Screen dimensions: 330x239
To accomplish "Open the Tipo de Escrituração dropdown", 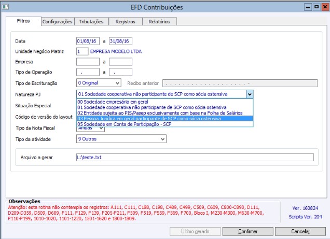I will [x=99, y=83].
